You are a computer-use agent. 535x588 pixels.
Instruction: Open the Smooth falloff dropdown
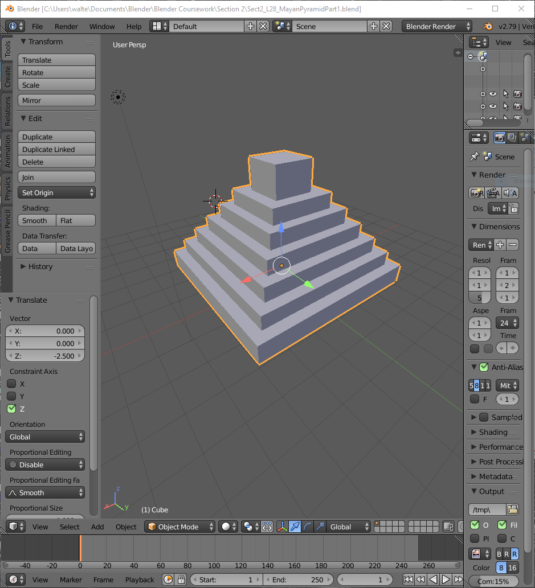(x=45, y=493)
